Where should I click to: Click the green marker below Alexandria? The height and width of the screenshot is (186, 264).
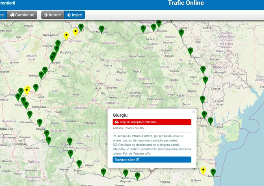137,175
